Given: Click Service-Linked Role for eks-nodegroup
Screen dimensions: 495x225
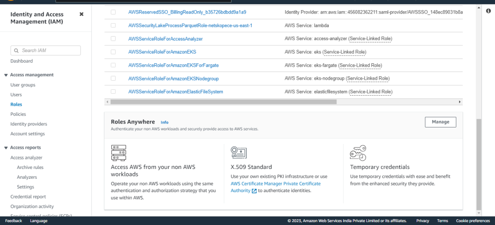Looking at the screenshot, I should (367, 79).
